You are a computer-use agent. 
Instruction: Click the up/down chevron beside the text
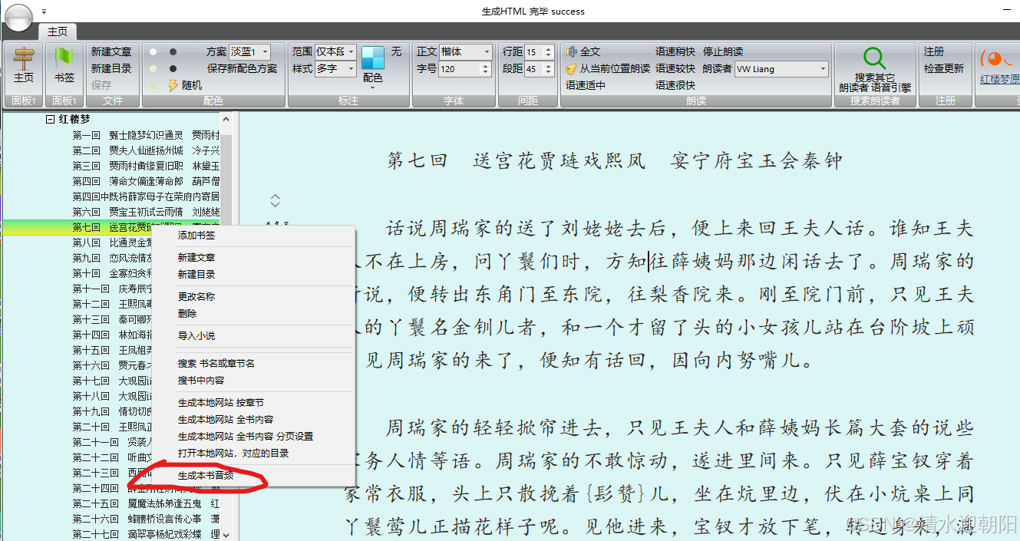click(x=276, y=201)
